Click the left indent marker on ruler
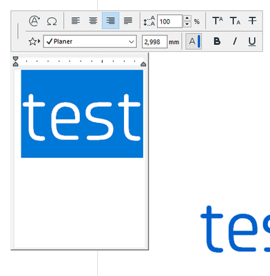 [x=15, y=64]
